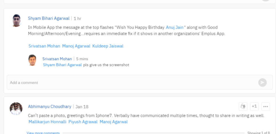Screen dimensions: 276x134
Task: Click the +1 button on Abhimanyu's post
Action: coord(254,106)
